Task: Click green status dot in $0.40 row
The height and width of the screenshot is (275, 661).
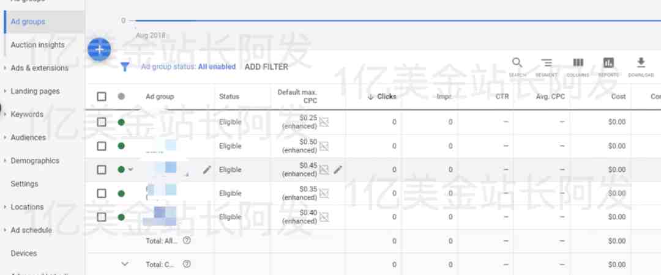Action: [121, 217]
